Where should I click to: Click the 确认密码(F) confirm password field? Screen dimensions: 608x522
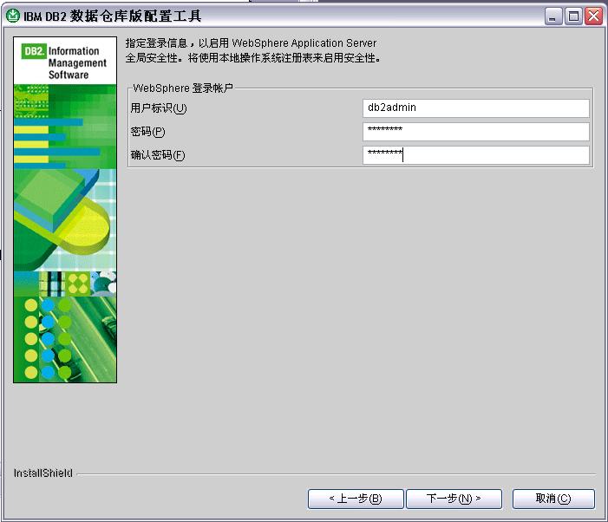click(x=476, y=155)
